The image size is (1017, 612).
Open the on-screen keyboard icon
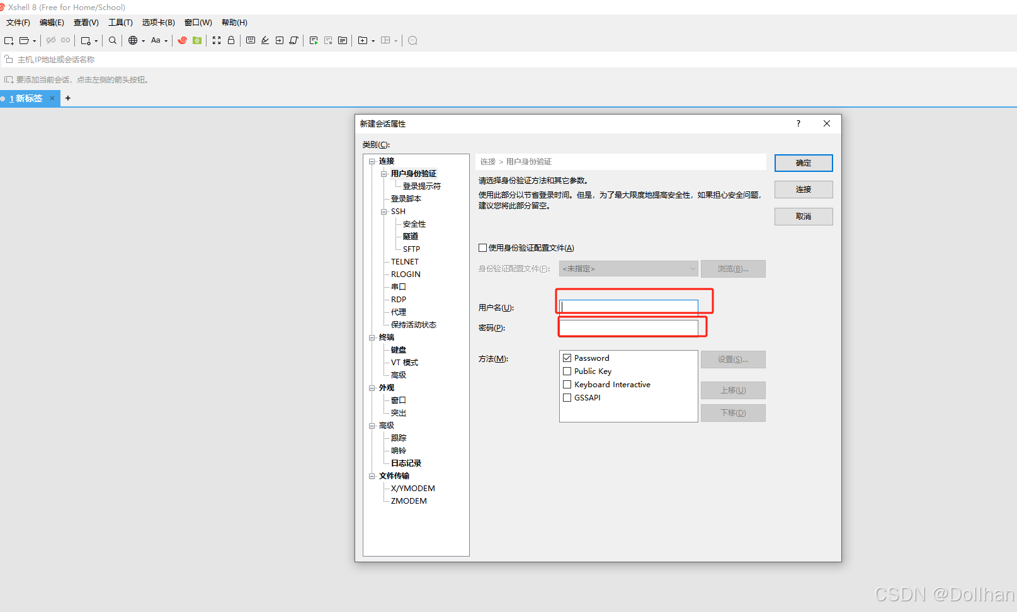click(250, 40)
